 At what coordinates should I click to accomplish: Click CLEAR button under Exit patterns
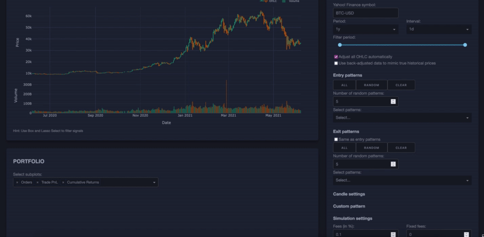401,148
